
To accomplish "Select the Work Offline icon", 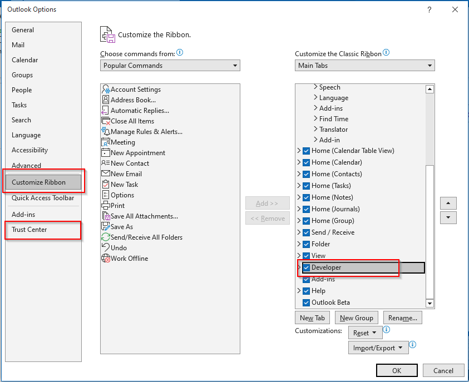I will click(106, 258).
